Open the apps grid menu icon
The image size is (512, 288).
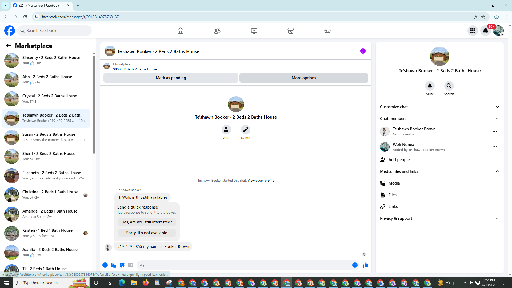point(473,31)
